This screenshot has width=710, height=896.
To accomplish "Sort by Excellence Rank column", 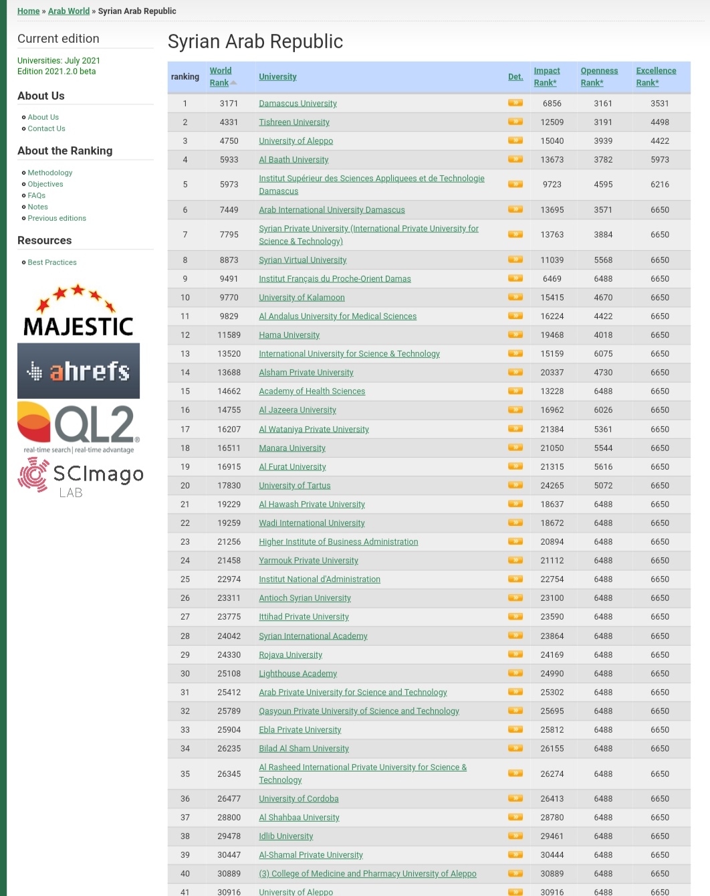I will pos(656,77).
